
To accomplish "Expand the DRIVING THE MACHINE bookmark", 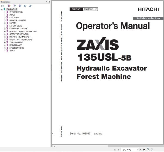I will point(5,37).
